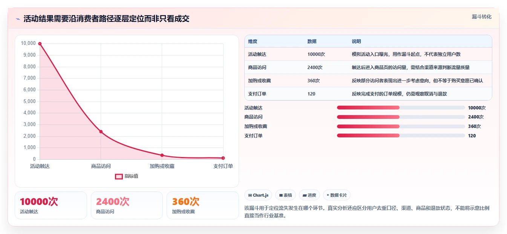Click the description starting 触达后进入商品页

tap(411, 67)
